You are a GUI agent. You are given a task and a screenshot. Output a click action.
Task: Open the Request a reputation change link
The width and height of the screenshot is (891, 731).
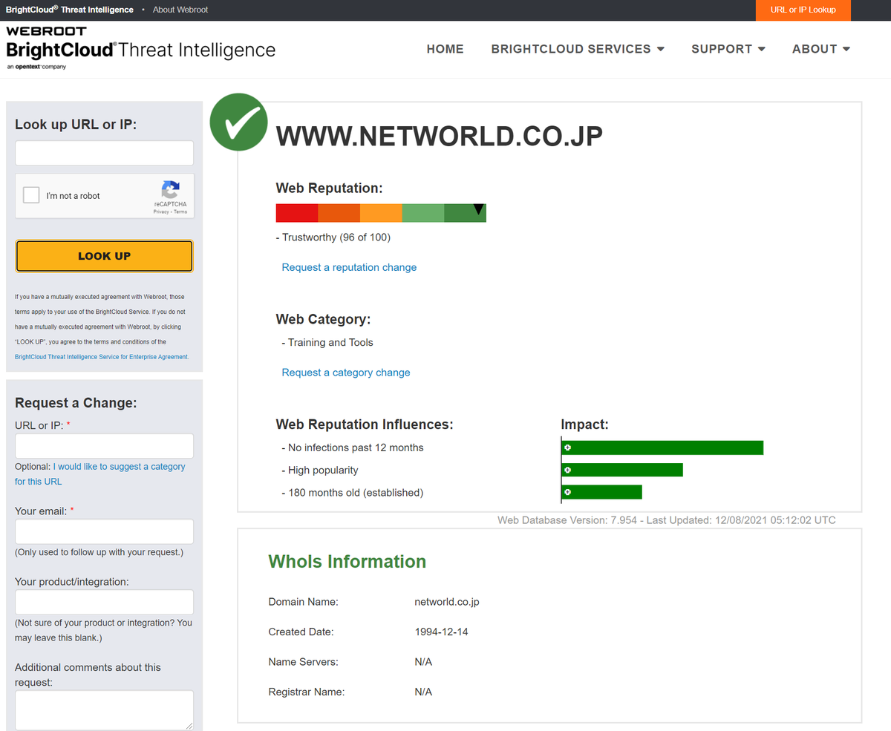coord(349,267)
